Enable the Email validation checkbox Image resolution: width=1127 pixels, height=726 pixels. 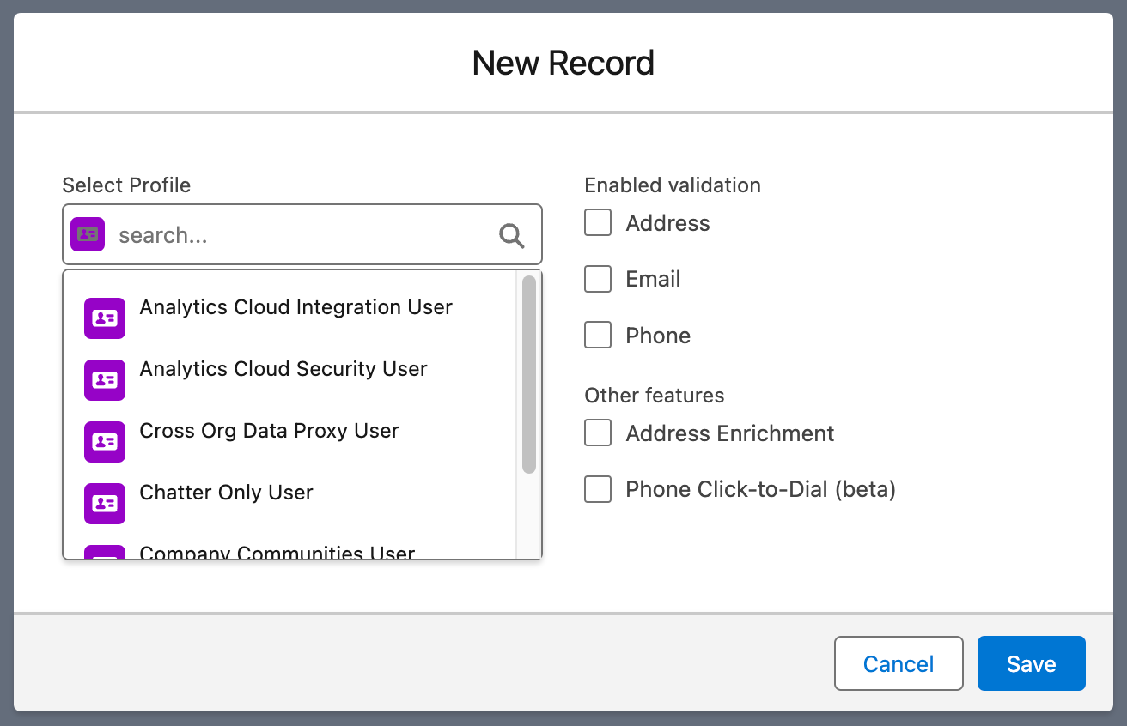(x=598, y=279)
